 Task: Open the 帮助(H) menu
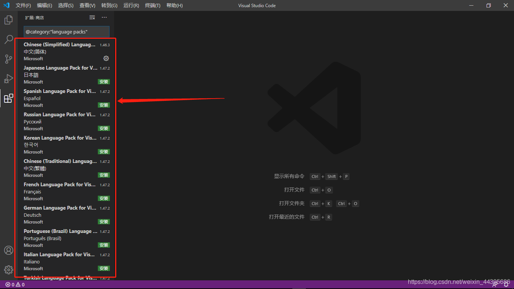(175, 5)
